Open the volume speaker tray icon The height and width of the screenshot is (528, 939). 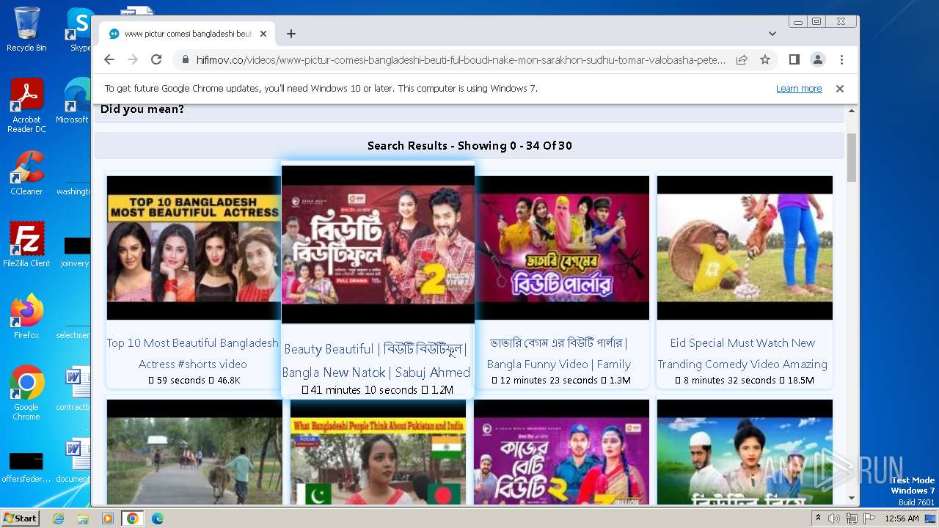[834, 518]
